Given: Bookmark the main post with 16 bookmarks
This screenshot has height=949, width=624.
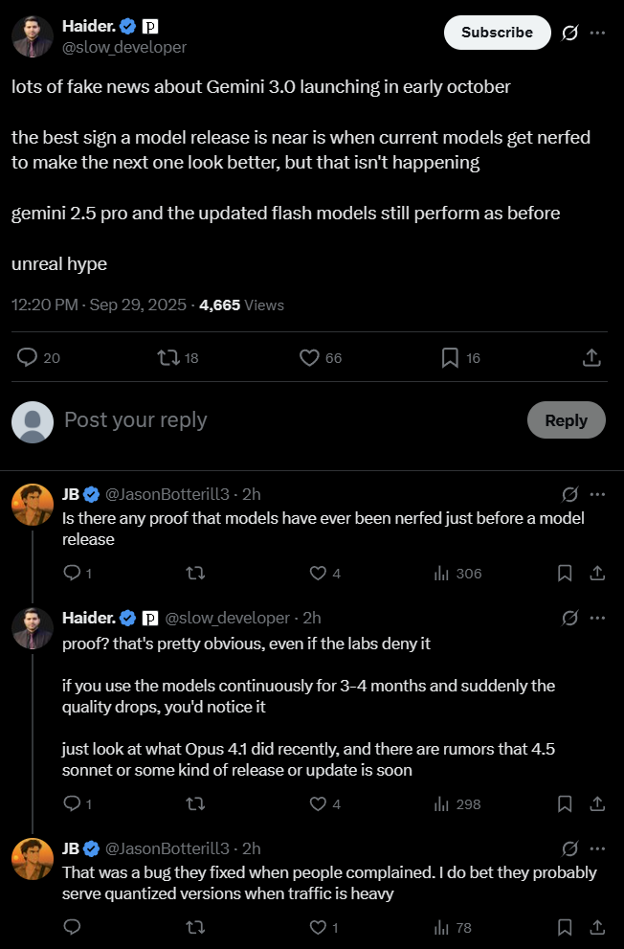Looking at the screenshot, I should tap(450, 357).
